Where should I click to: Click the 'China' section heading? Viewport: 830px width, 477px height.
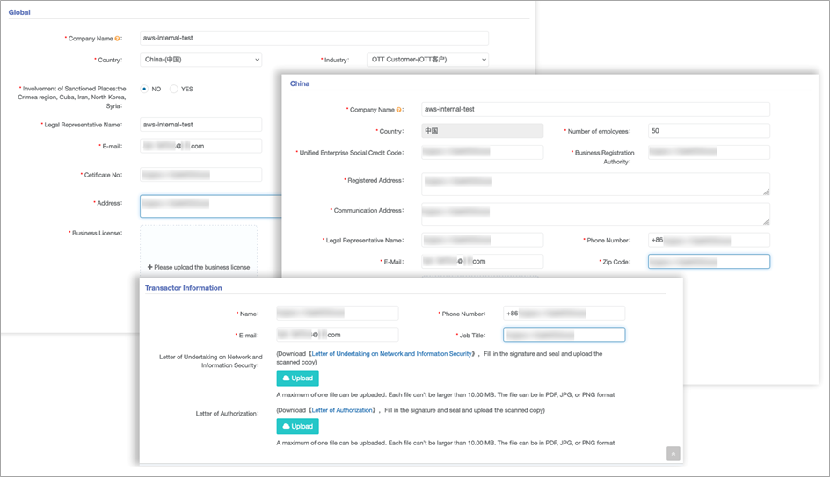coord(300,83)
